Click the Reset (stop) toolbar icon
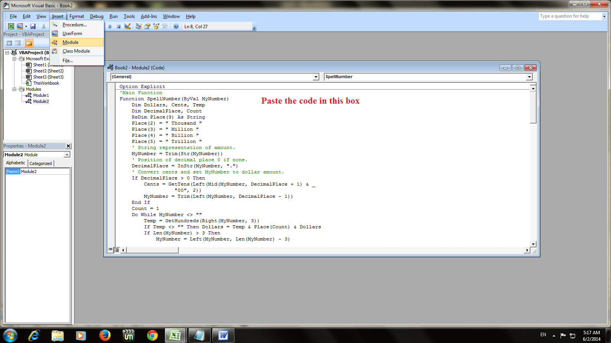This screenshot has height=343, width=611. (118, 26)
